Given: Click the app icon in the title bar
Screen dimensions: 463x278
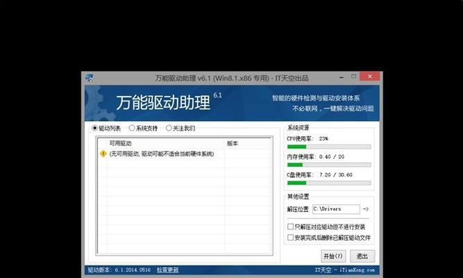Looking at the screenshot, I should 89,78.
